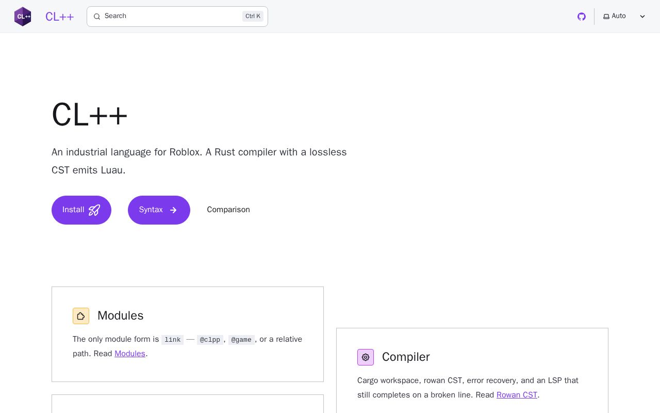Click the laptop icon beside Auto
Viewport: 660px width, 413px height.
pyautogui.click(x=606, y=17)
